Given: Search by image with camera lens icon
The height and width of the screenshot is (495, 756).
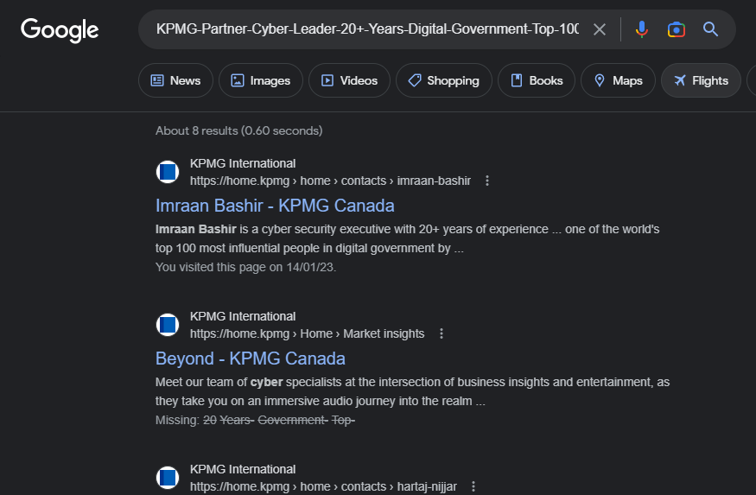Looking at the screenshot, I should click(676, 29).
